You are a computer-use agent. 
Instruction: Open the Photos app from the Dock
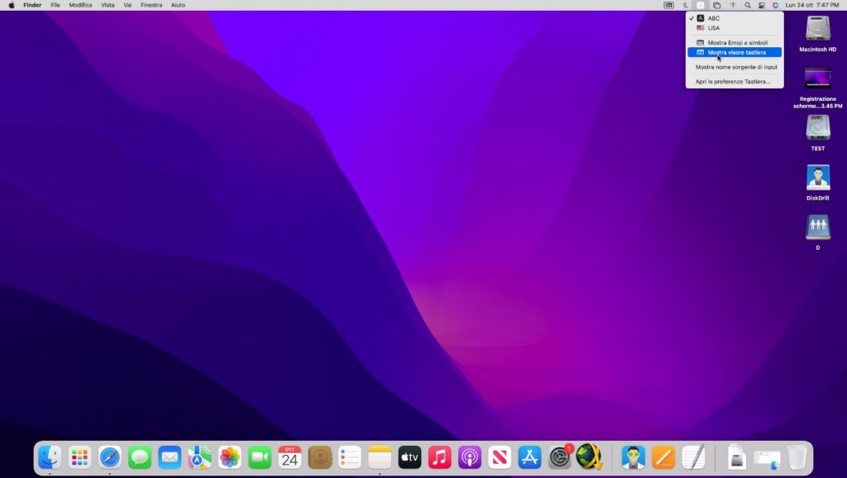(x=230, y=456)
